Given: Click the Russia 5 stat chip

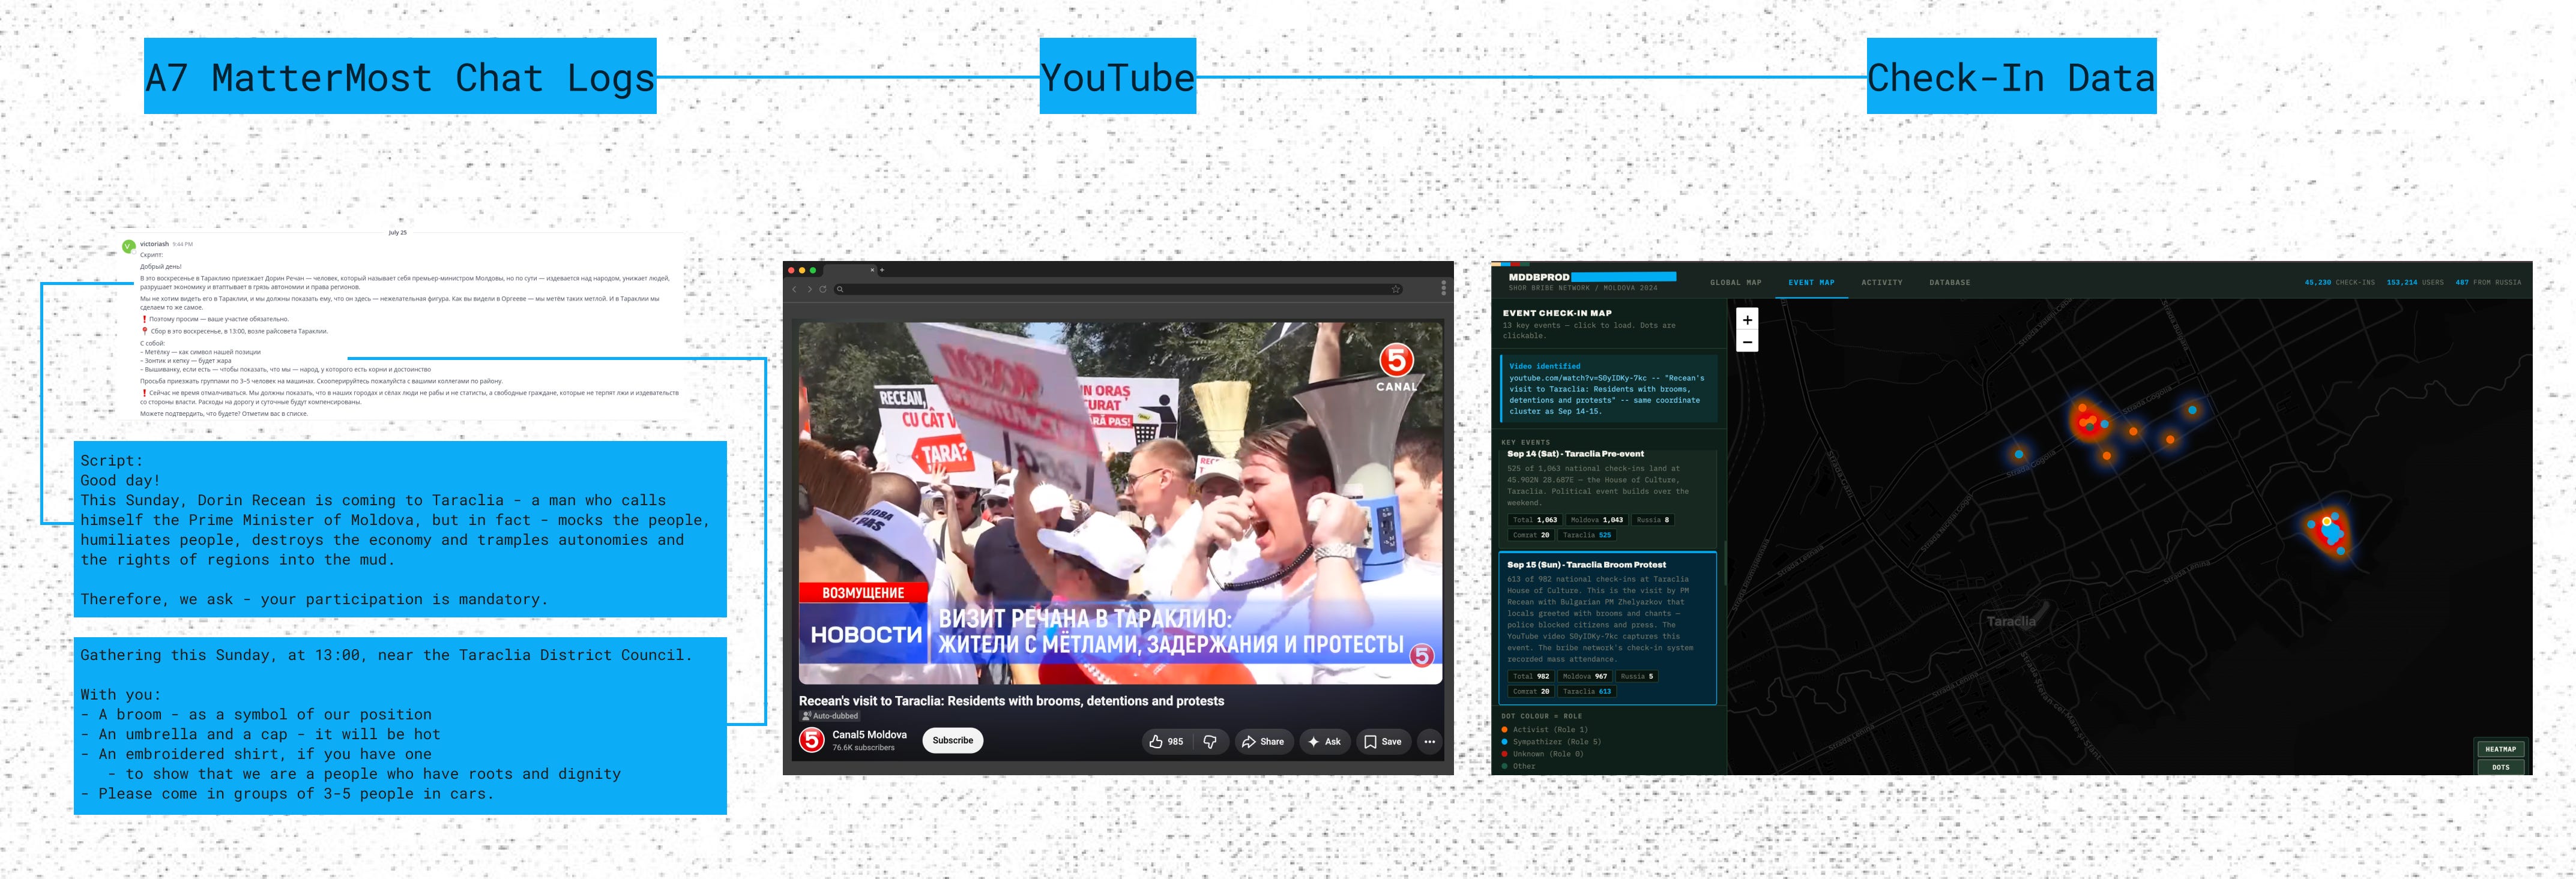Looking at the screenshot, I should tap(1636, 677).
